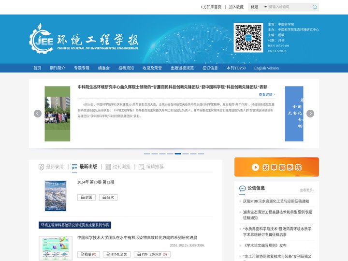Screen dimensions: 348x261
Task: Click the 封面 button
Action: click(87, 197)
